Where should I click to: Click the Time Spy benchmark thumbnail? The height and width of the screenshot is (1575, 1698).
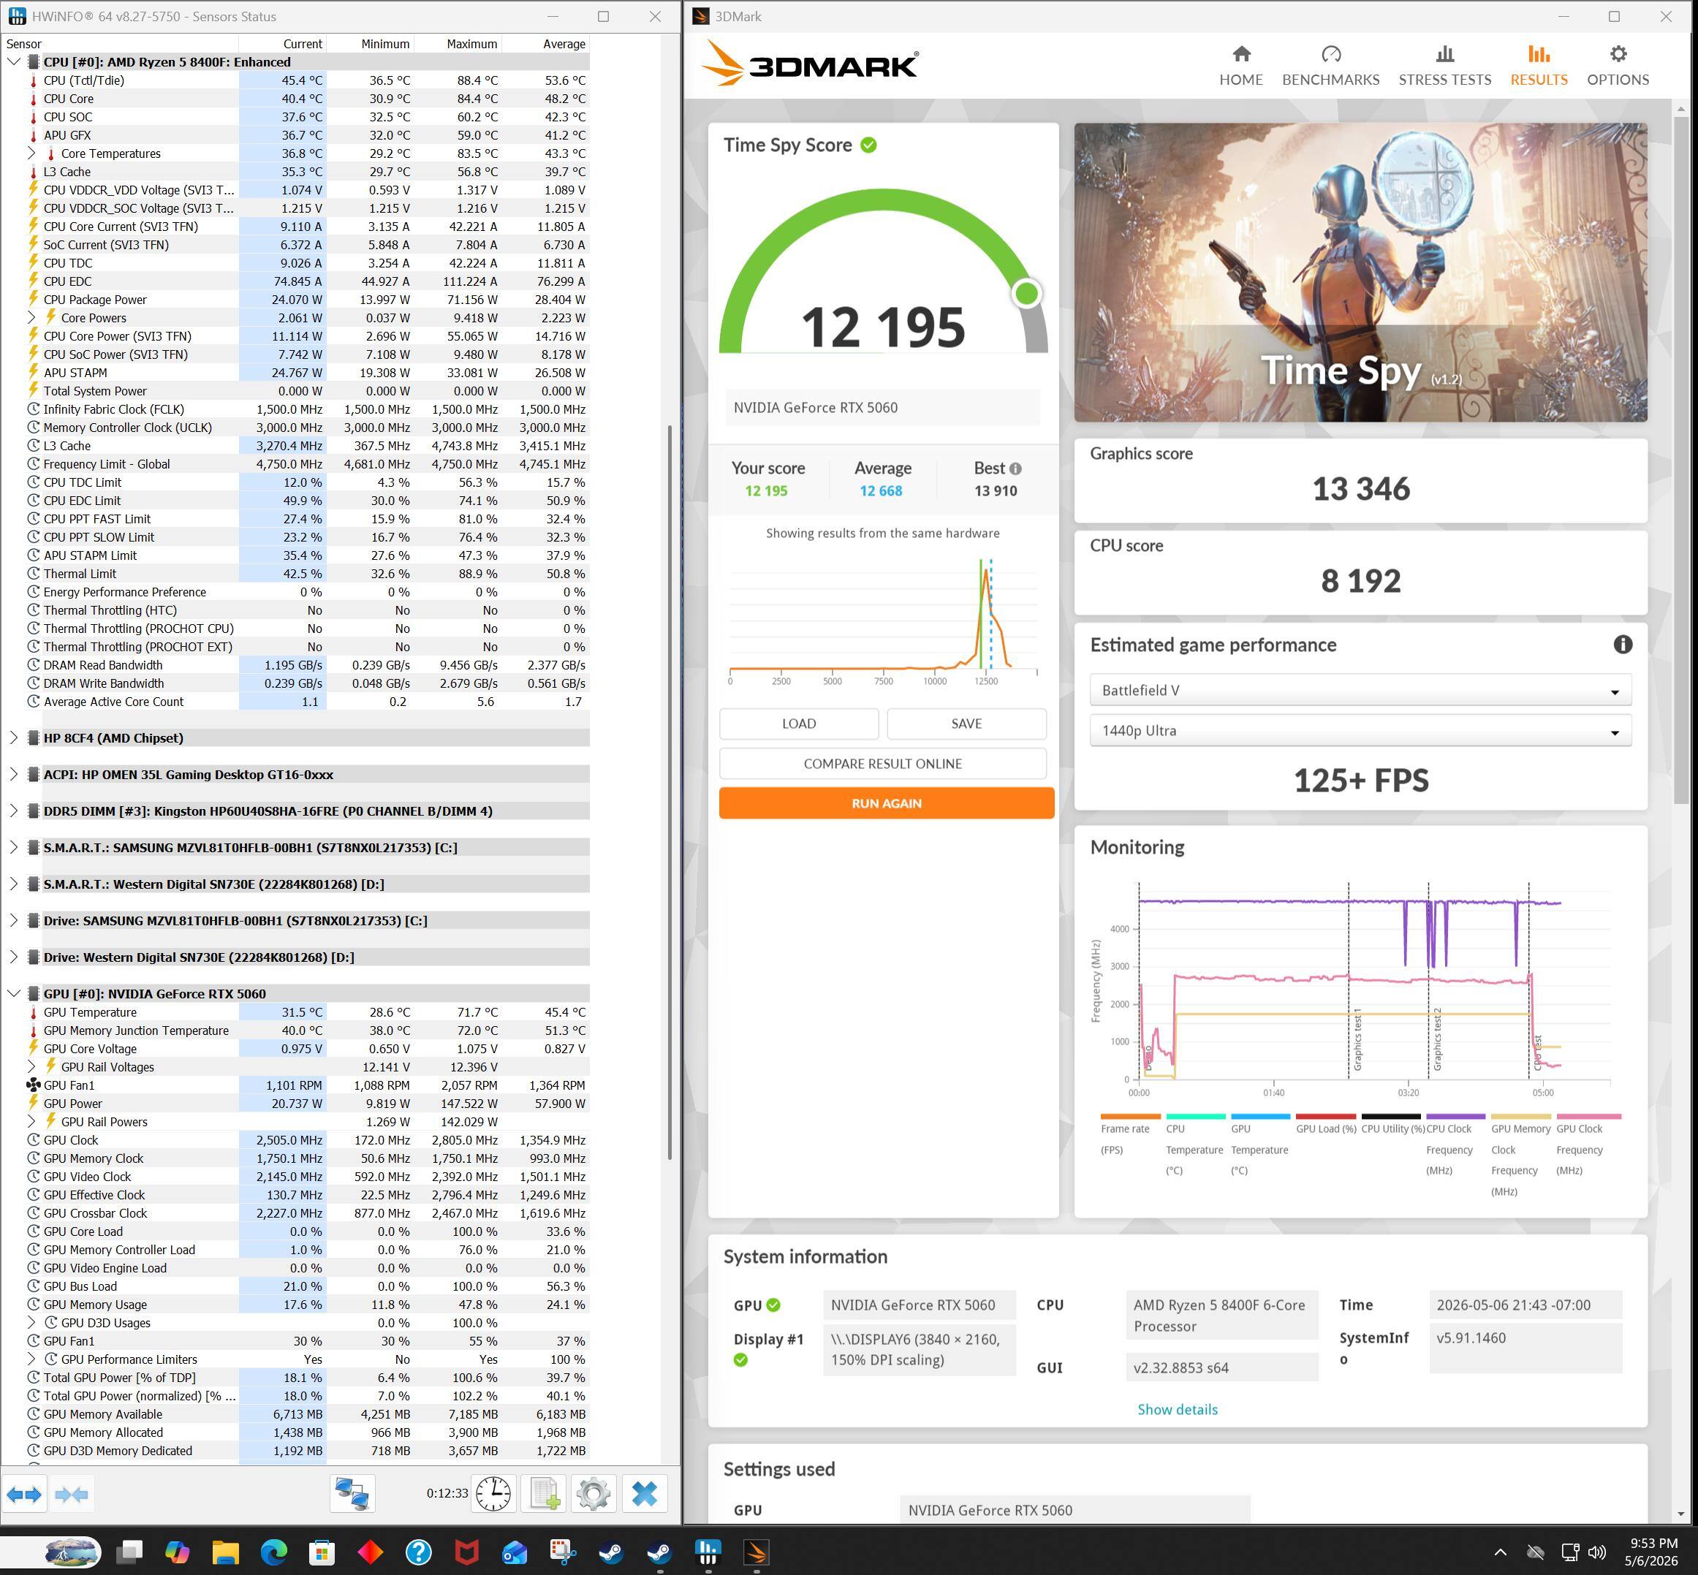click(1360, 272)
